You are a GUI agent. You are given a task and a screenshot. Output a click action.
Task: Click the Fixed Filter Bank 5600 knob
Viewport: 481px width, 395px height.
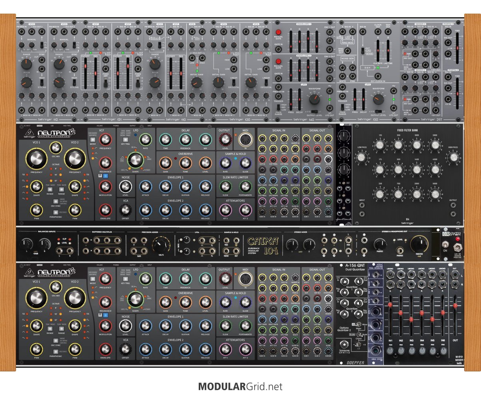[435, 194]
